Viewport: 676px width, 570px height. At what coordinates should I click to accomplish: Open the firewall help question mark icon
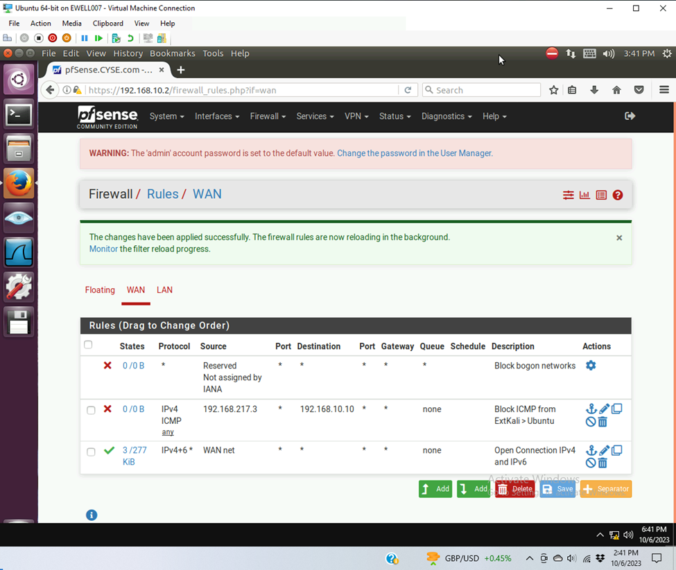618,195
